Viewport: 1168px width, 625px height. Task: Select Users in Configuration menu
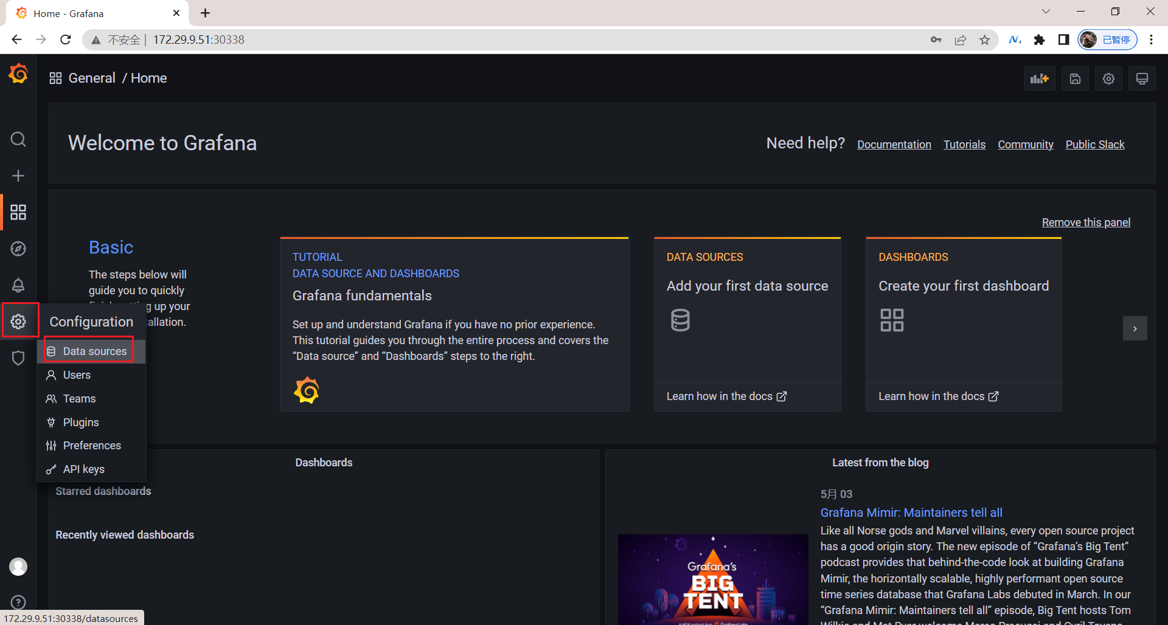click(91, 375)
